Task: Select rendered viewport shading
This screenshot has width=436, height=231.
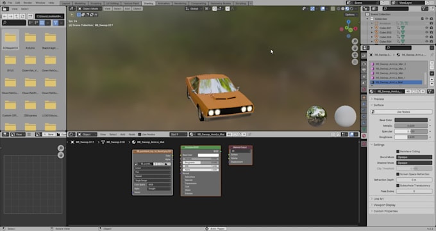Action: pyautogui.click(x=351, y=8)
